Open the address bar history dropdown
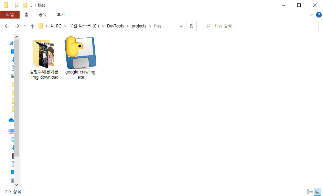 click(x=181, y=26)
